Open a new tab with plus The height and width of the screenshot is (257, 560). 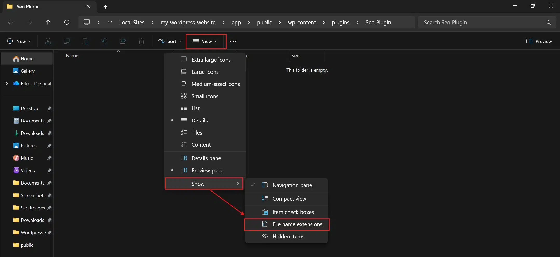(105, 6)
